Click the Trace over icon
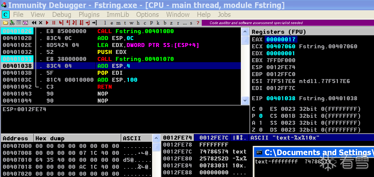 click(81, 23)
